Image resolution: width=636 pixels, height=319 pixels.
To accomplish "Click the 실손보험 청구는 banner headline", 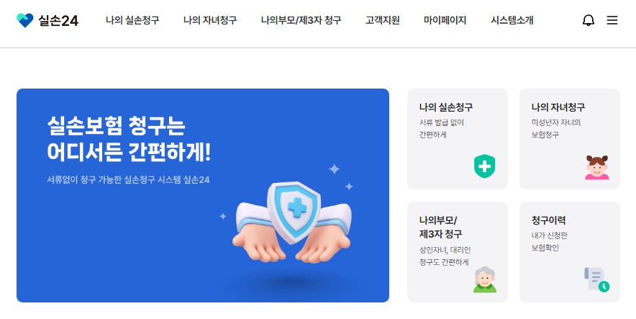I will point(116,126).
